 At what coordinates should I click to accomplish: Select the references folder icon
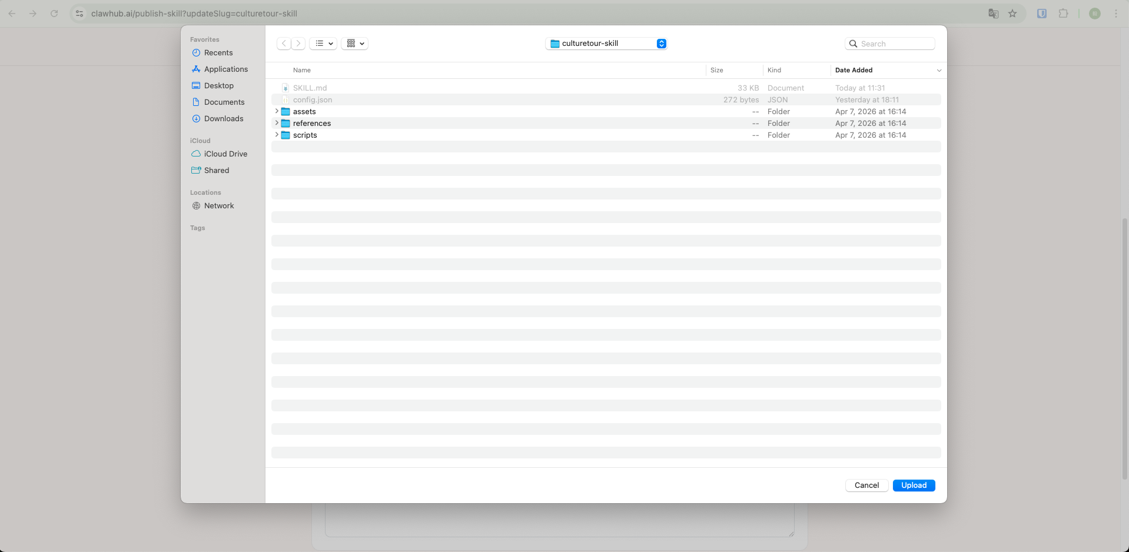(285, 123)
